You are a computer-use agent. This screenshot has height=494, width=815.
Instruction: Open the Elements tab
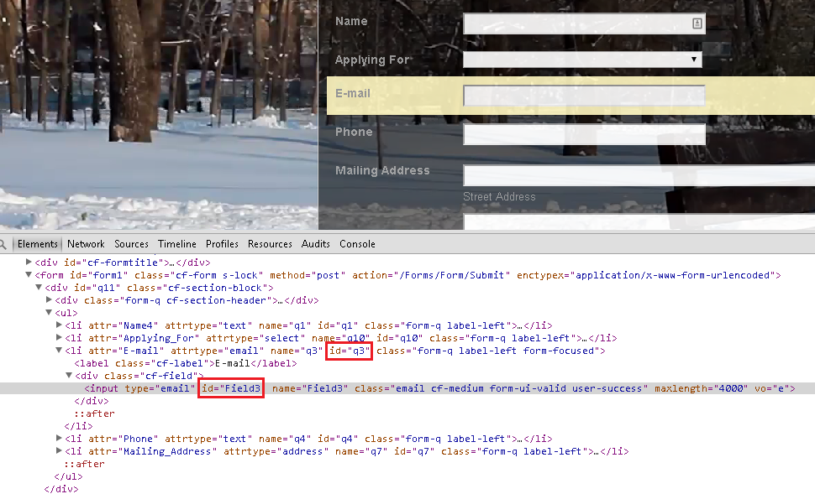38,244
